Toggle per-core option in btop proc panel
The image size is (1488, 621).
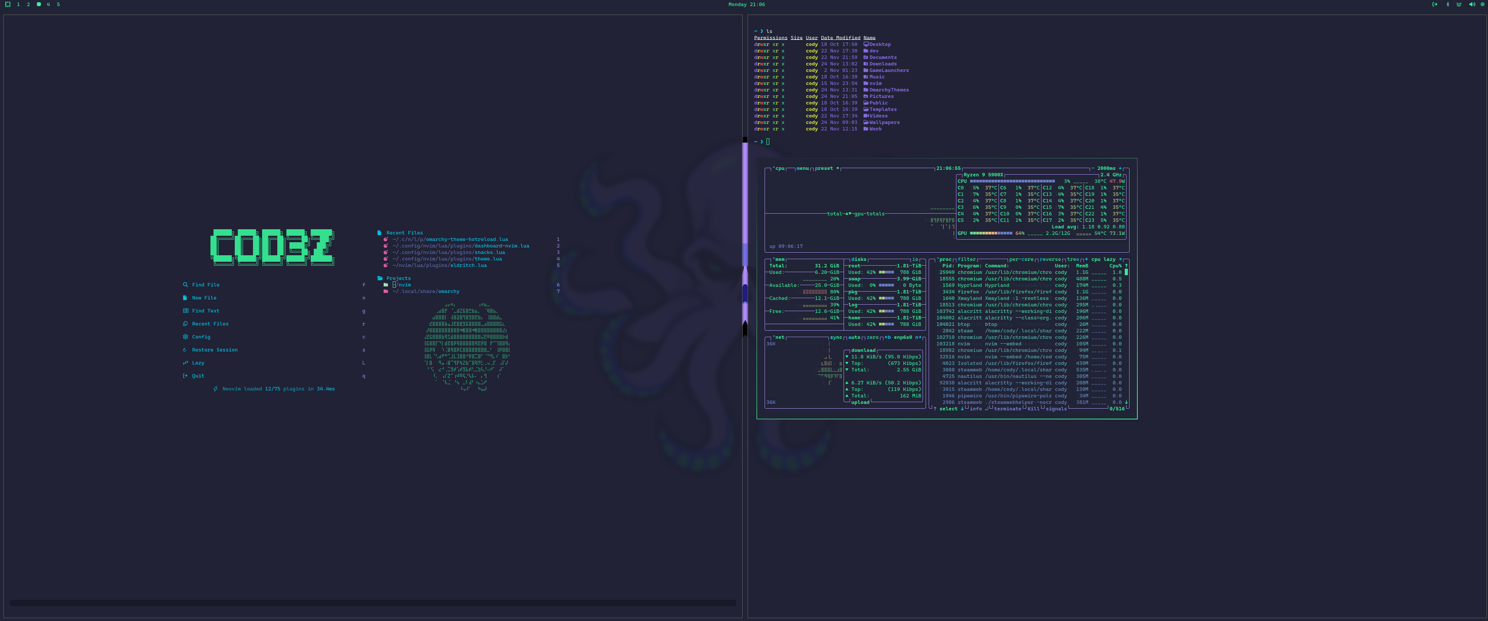[x=1021, y=260]
